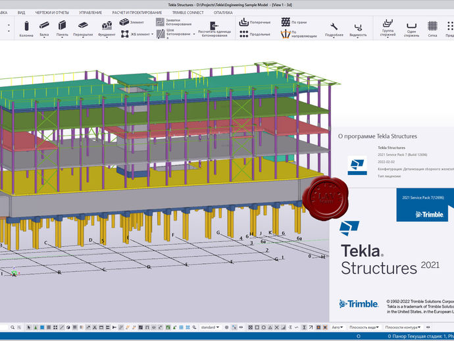Image resolution: width=454 pixels, height=341 pixels.
Task: Click the Шов бетонирования pour break tool
Action: coord(174,34)
